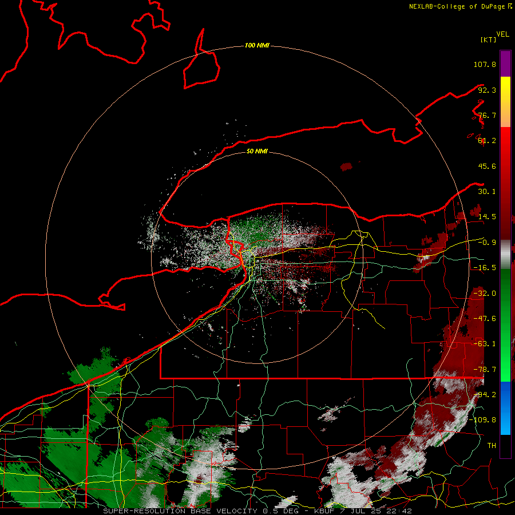Click the -47.6 scale value
This screenshot has height=515, width=515.
(x=485, y=319)
